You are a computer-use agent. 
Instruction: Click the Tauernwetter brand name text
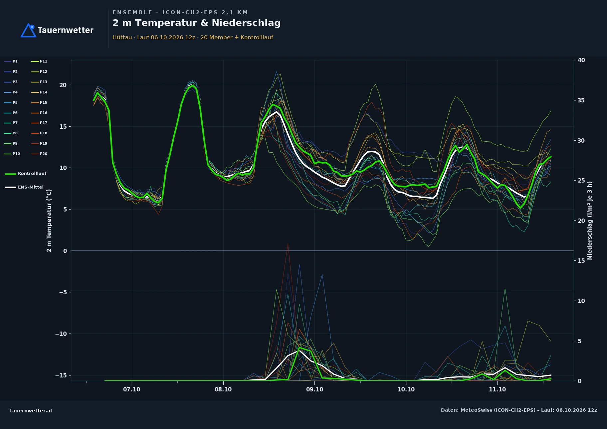pos(65,30)
